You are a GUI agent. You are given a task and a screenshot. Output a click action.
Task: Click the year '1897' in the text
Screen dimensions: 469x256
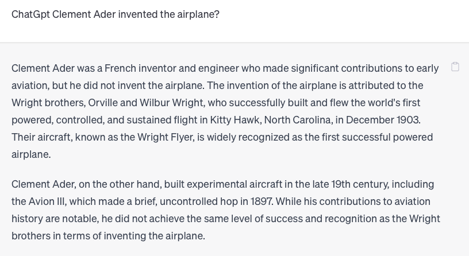[261, 201]
